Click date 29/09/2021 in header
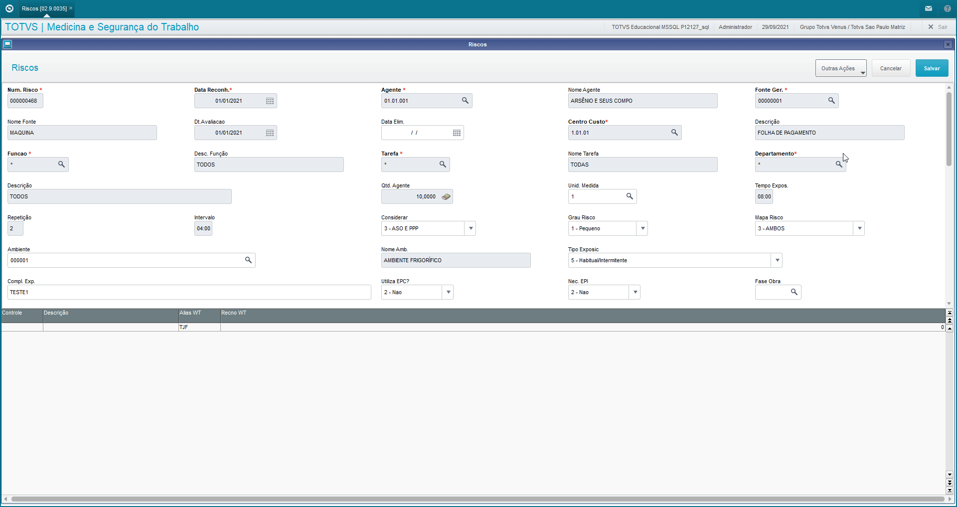 [x=775, y=27]
